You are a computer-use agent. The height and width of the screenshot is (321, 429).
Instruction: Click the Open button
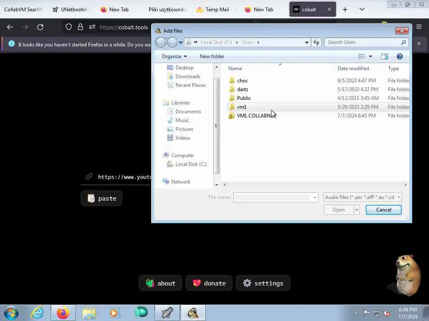[339, 210]
